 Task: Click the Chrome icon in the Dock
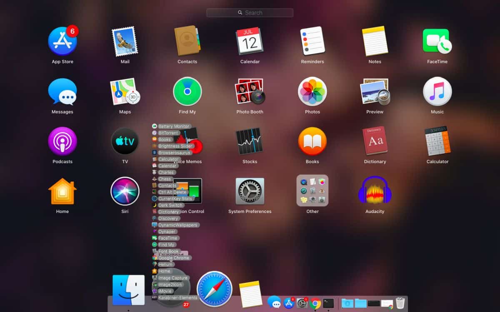pos(315,303)
